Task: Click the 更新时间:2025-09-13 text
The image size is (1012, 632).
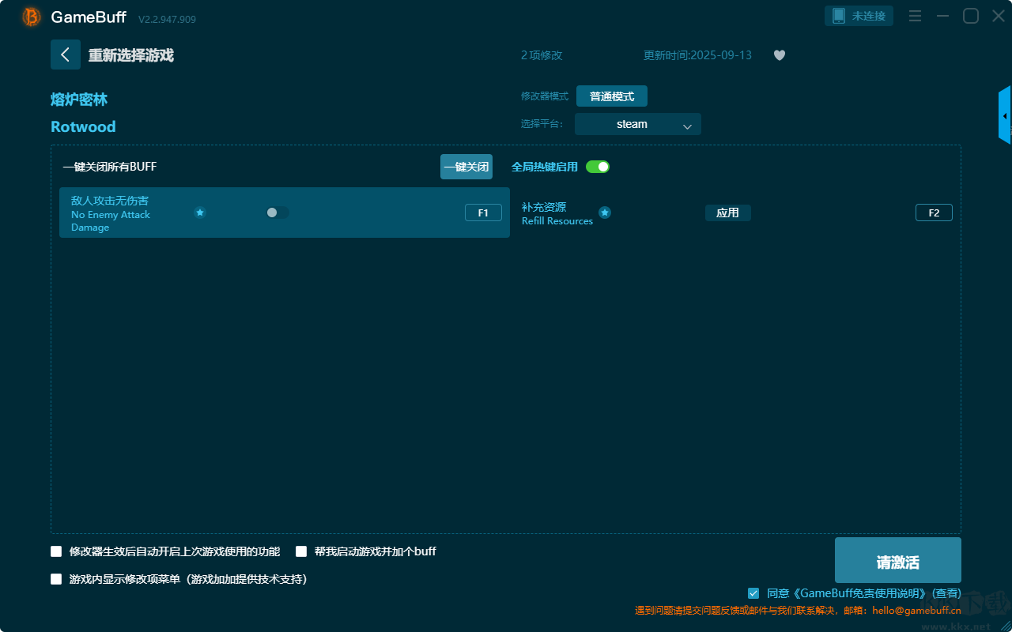Action: pyautogui.click(x=698, y=55)
